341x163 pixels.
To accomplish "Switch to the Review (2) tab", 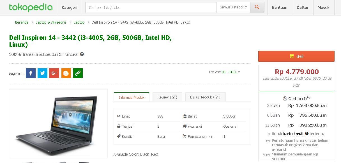I will [x=167, y=97].
